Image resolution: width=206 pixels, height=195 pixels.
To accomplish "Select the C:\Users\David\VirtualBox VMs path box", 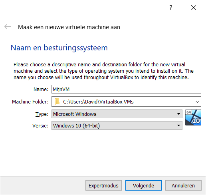I will (126, 101).
